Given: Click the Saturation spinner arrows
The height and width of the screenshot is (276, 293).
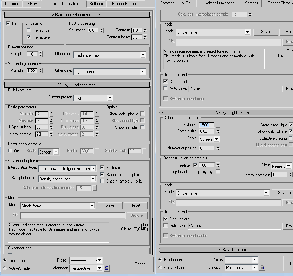Looking at the screenshot, I should [x=102, y=30].
